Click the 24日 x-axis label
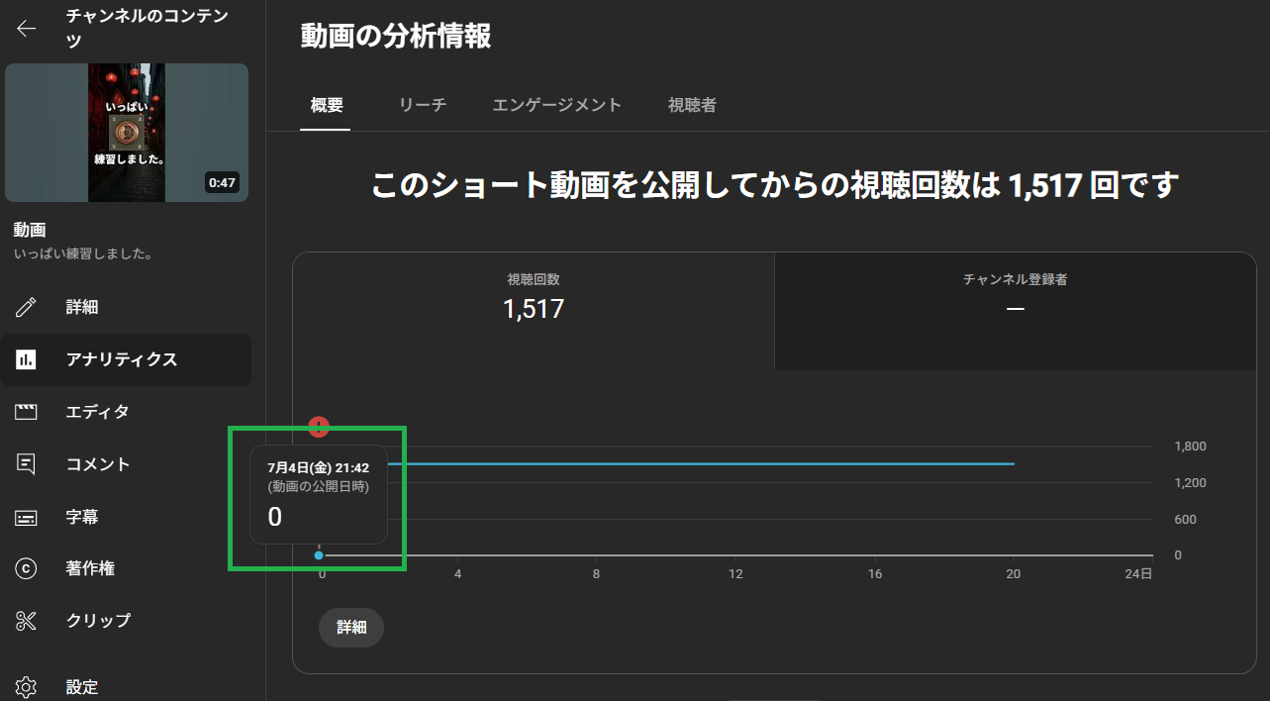 point(1140,574)
